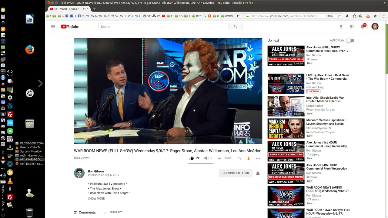Screen dimensions: 388x218
Task: Open the Marxism Versus Capitalism thumbnail
Action: (286, 129)
